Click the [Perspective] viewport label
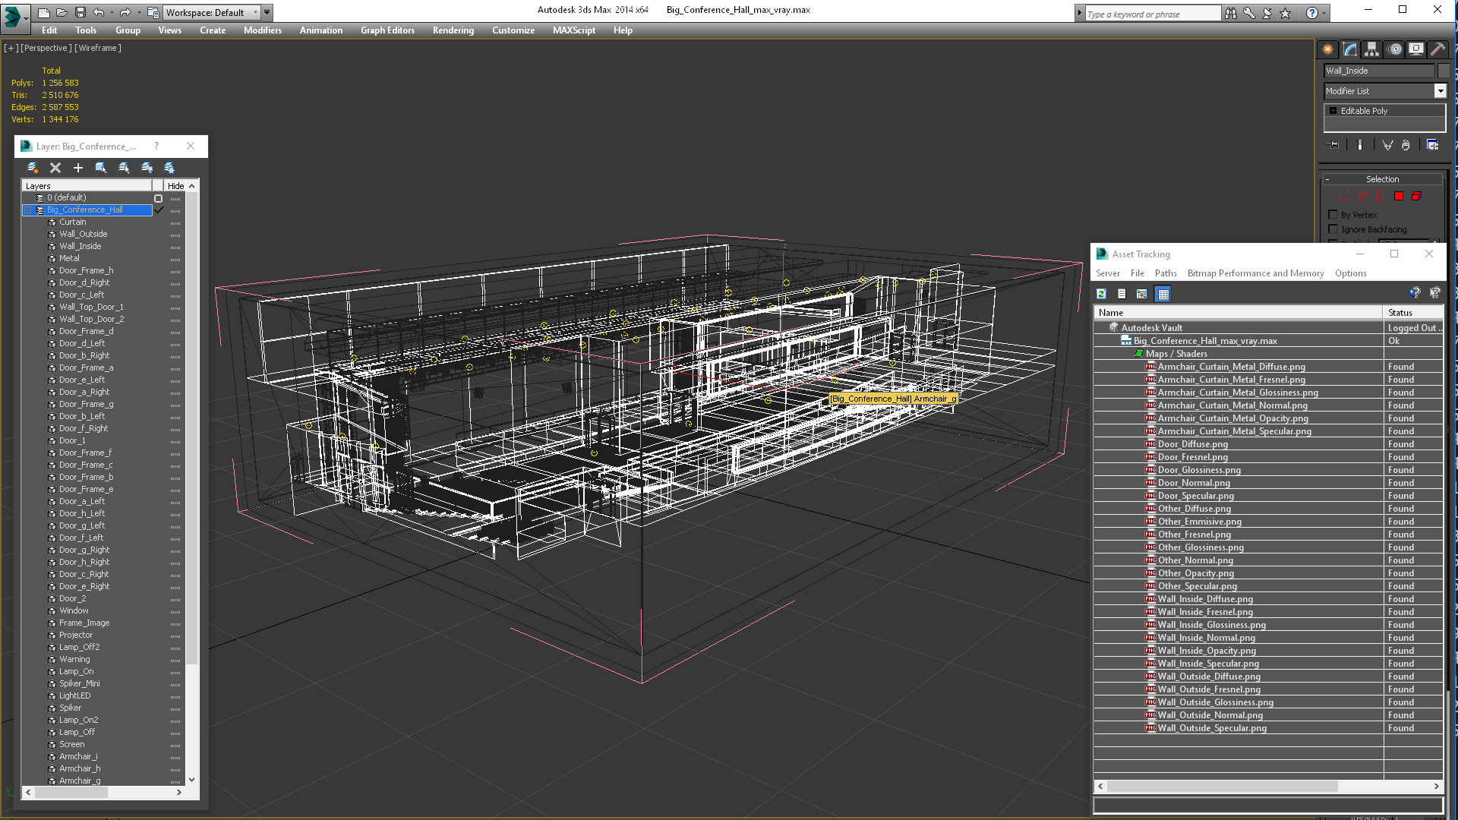 [x=46, y=48]
